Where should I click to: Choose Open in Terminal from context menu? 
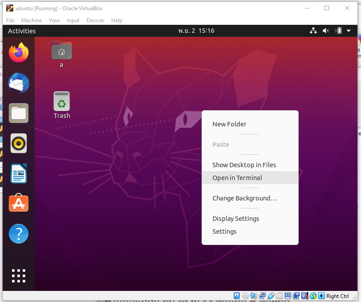pyautogui.click(x=237, y=178)
